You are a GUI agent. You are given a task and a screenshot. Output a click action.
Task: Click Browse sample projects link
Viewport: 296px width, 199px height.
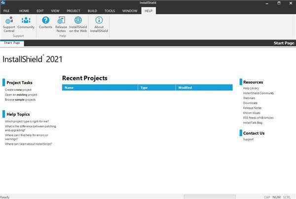20,100
